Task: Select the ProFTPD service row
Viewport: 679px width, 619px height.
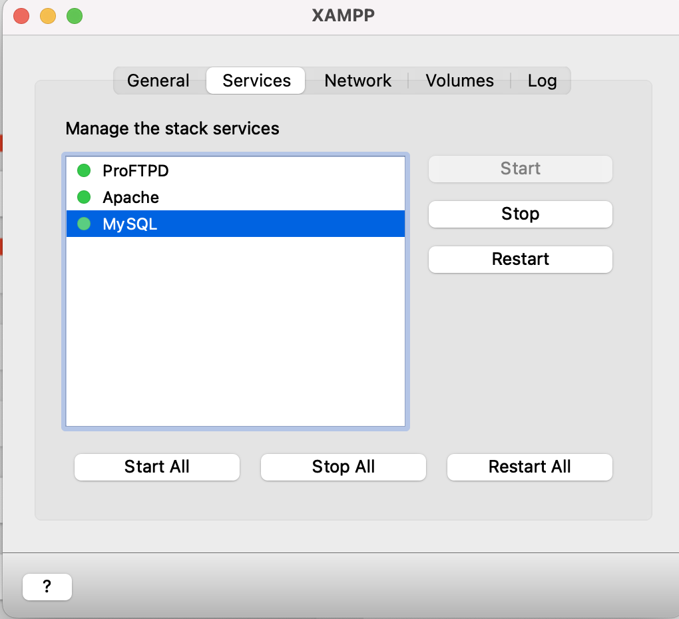Action: point(236,170)
